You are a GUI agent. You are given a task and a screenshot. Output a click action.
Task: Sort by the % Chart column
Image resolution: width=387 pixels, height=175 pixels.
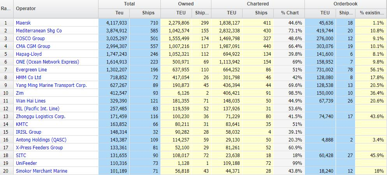290,13
